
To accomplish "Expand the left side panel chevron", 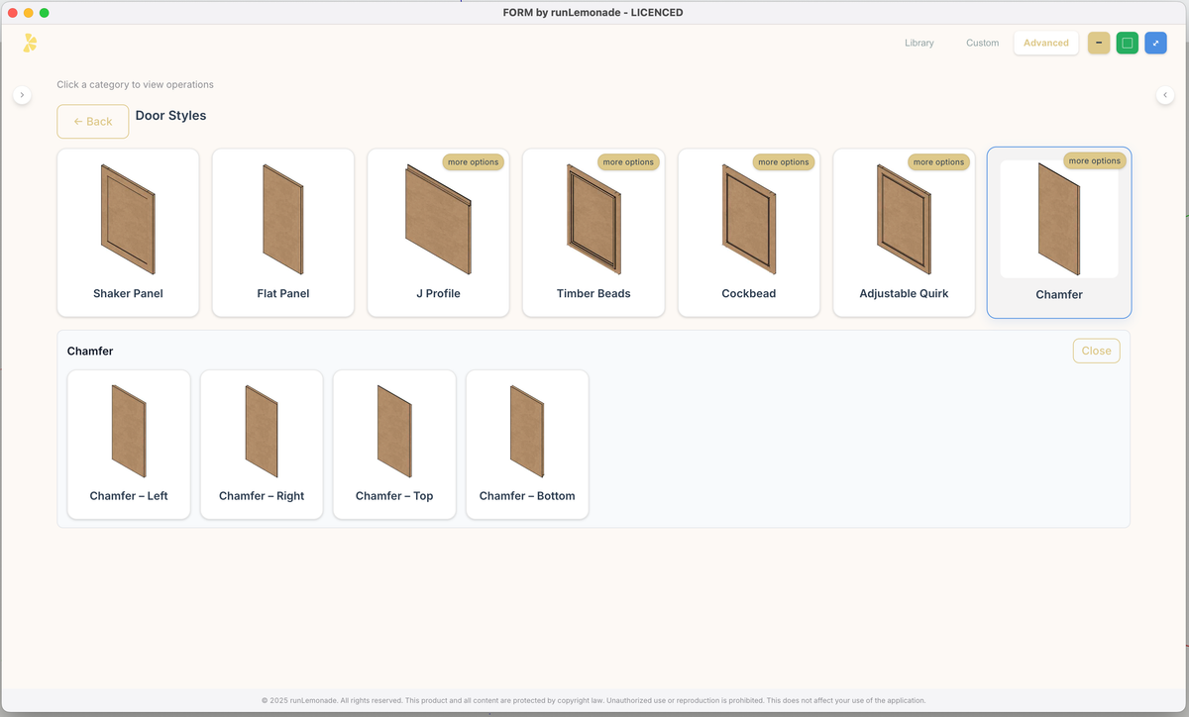I will [22, 94].
